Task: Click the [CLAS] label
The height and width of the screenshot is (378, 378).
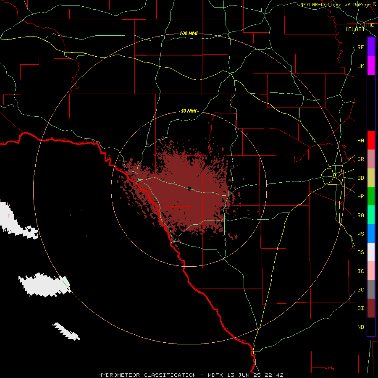Action: click(355, 29)
